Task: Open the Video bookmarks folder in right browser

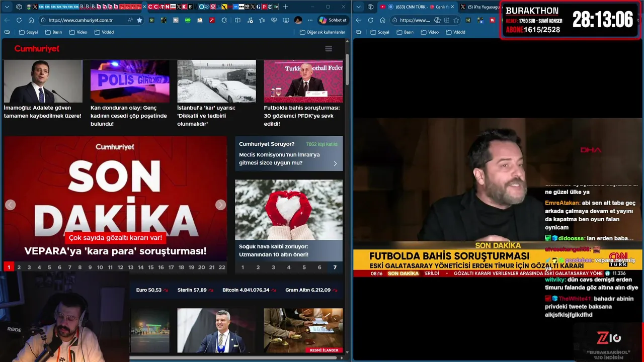Action: 429,32
